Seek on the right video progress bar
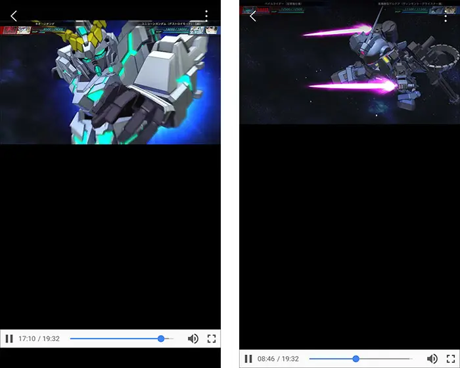The width and height of the screenshot is (460, 368). point(361,359)
